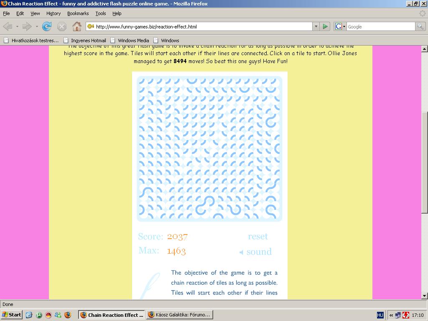This screenshot has width=428, height=321.
Task: Click the search magnifier icon
Action: (420, 27)
